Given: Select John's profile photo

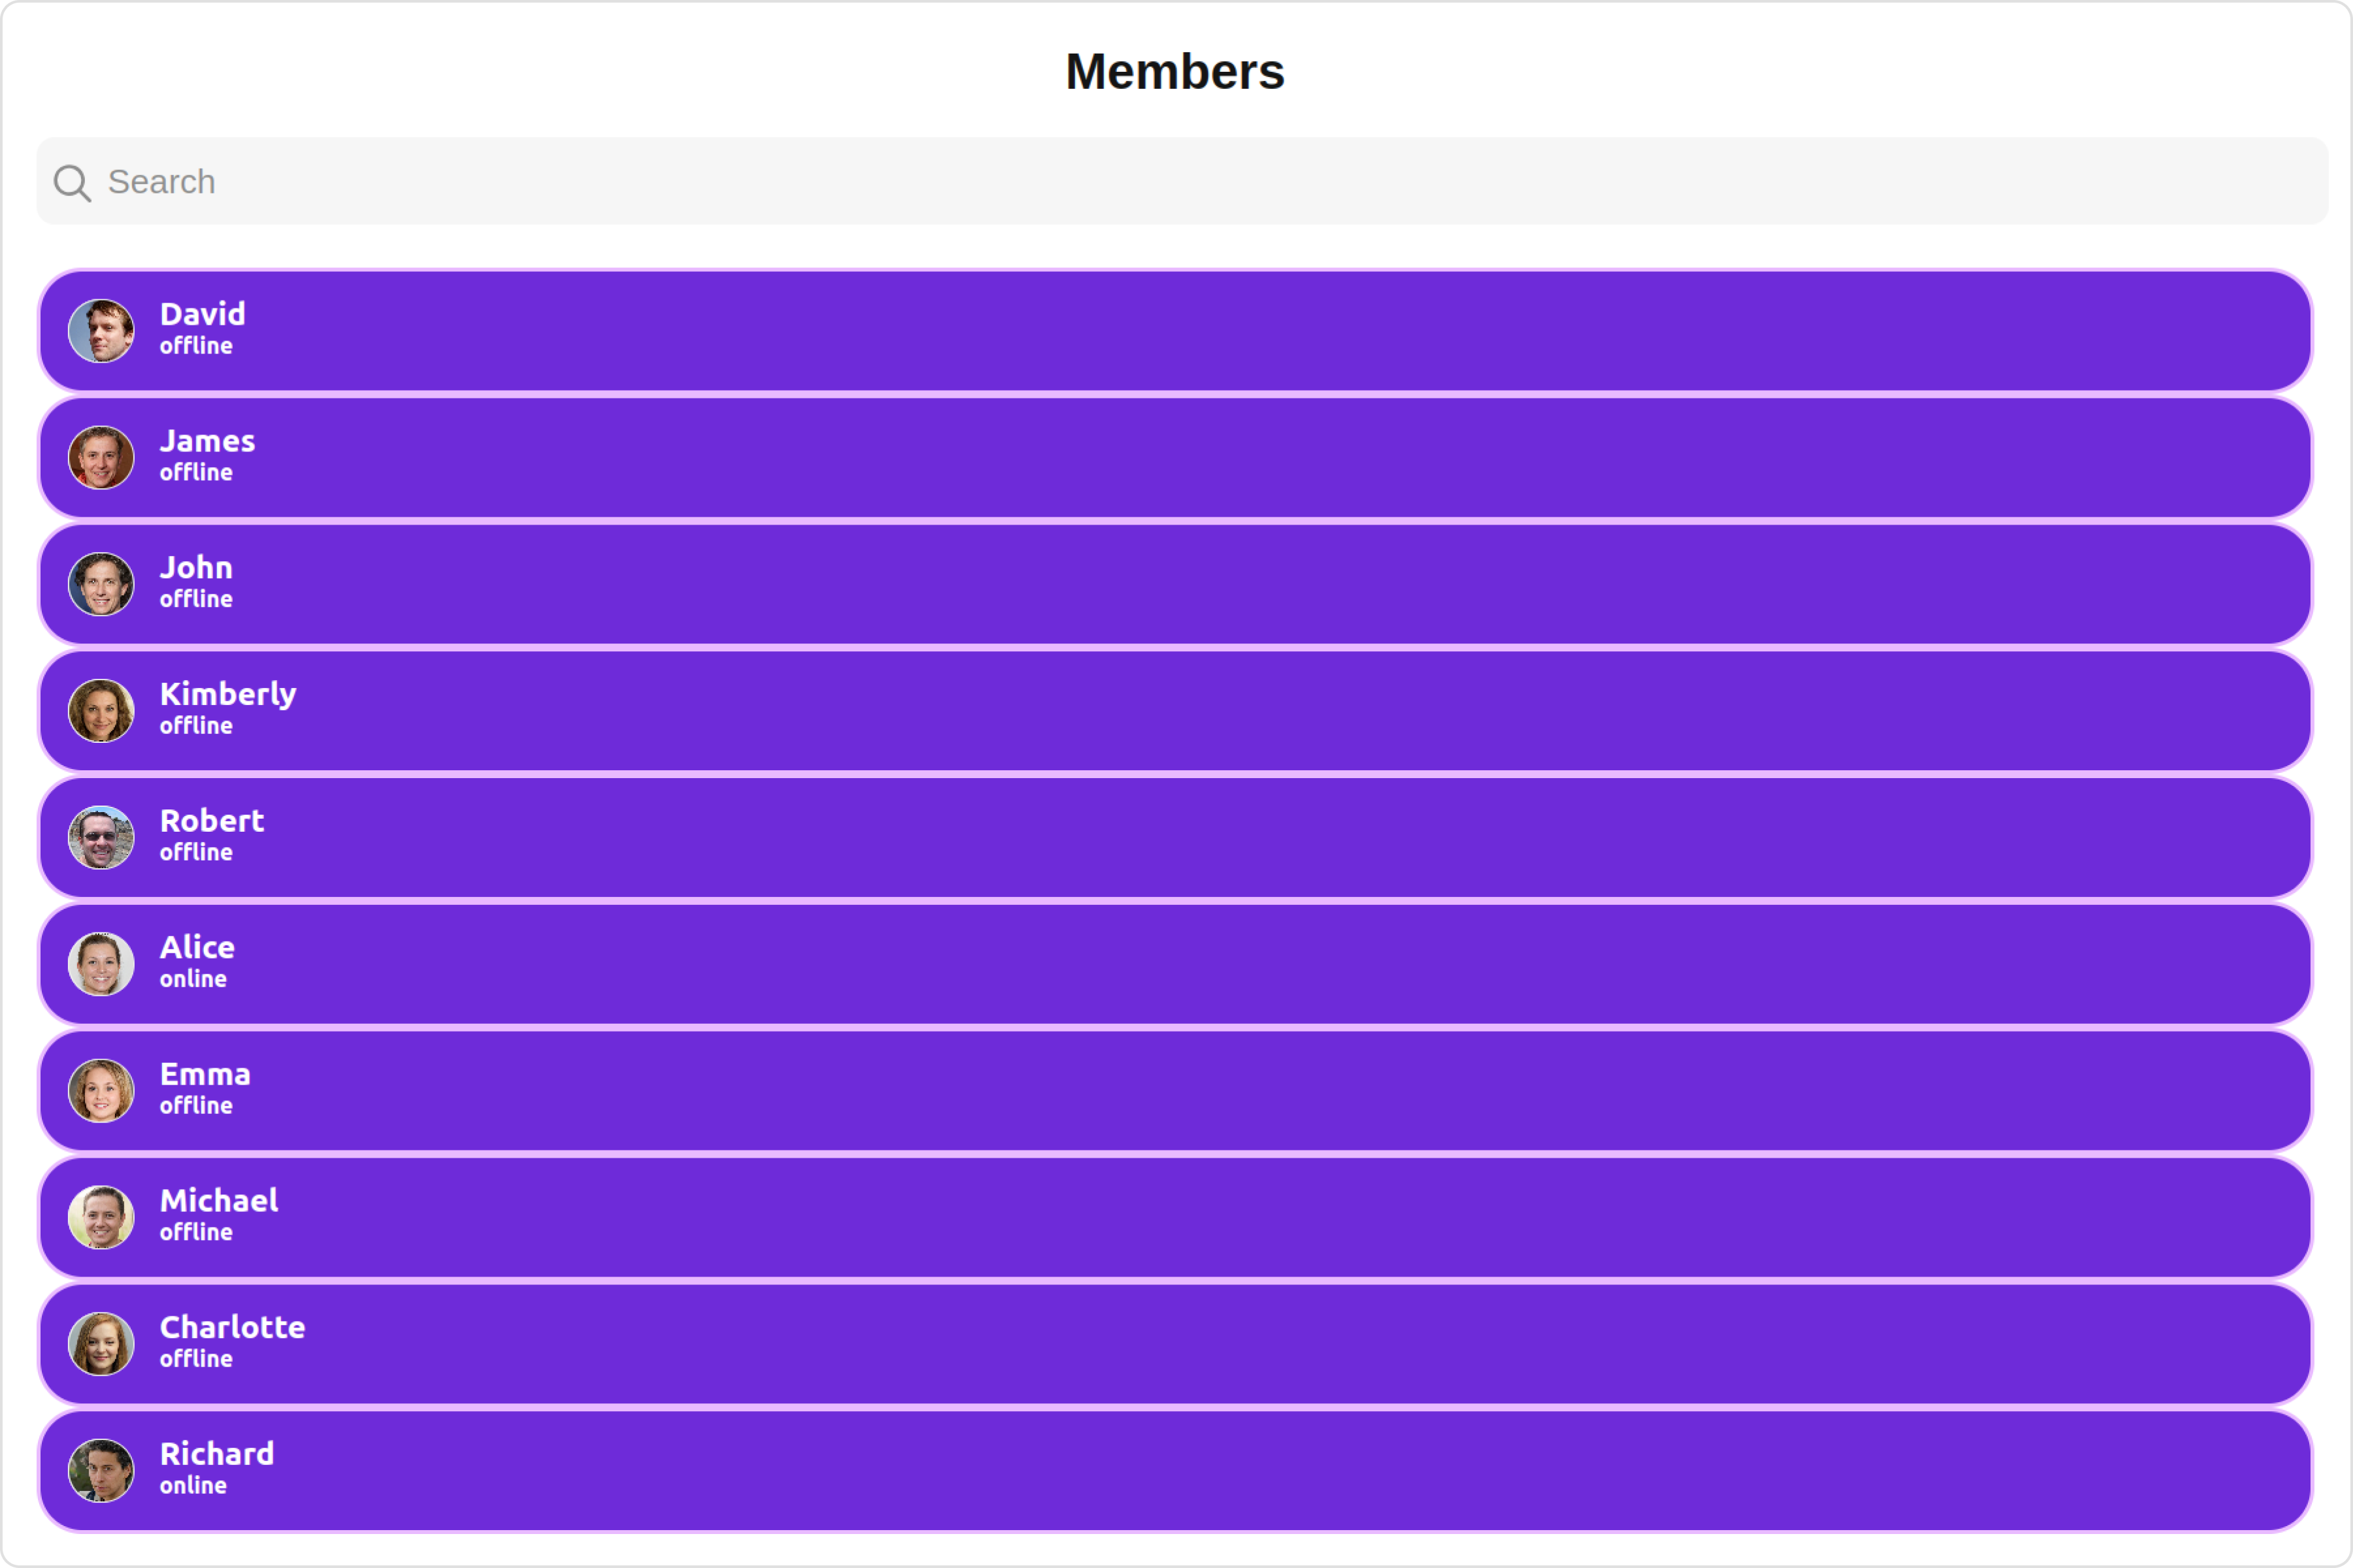Looking at the screenshot, I should [101, 584].
